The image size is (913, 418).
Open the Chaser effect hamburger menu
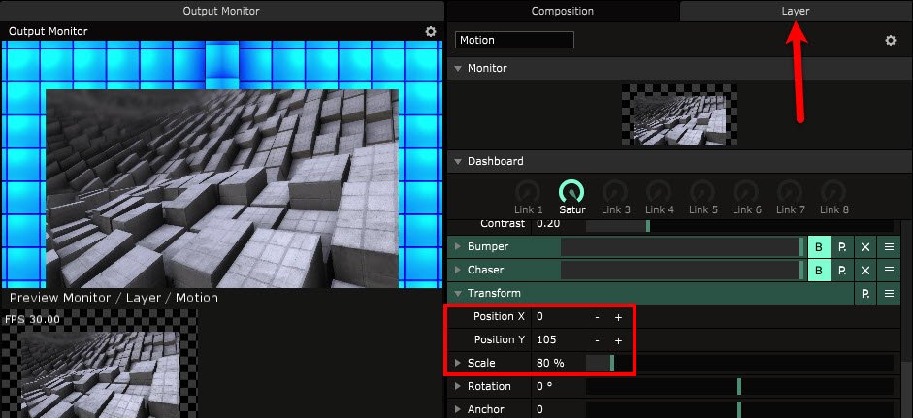[889, 271]
